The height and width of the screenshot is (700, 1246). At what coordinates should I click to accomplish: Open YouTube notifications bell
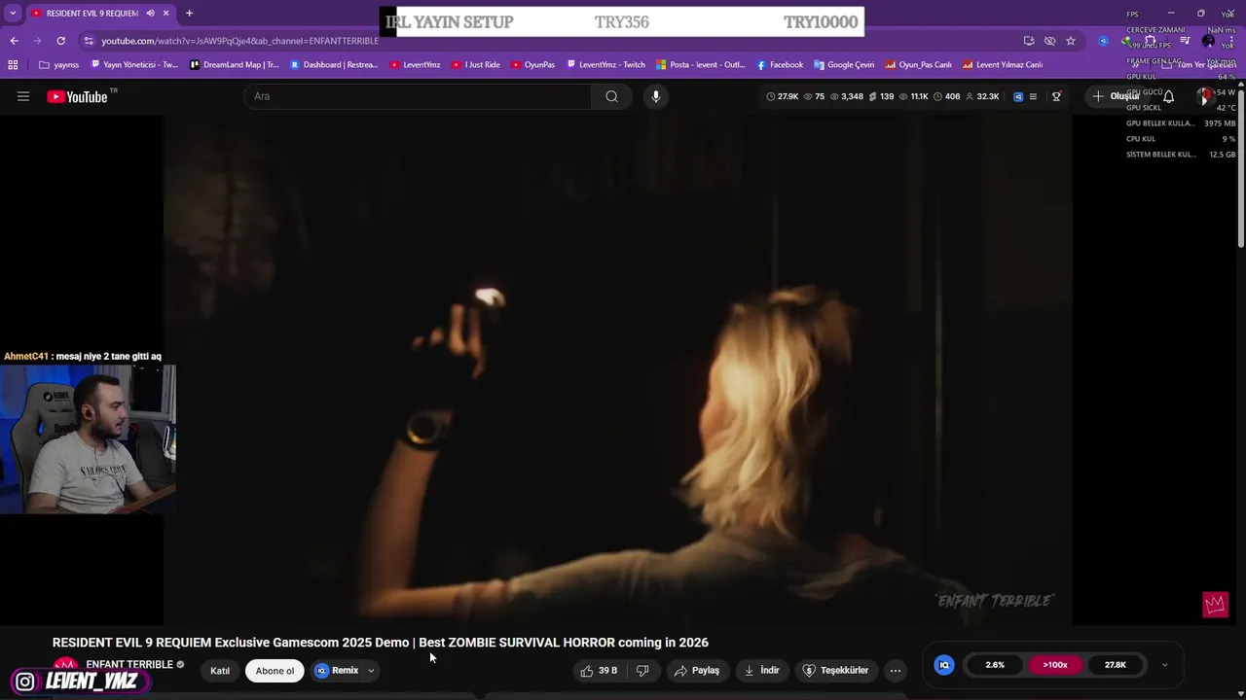[1169, 96]
